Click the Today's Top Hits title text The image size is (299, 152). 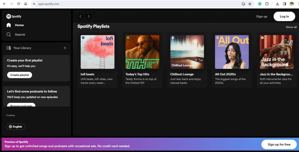[137, 74]
